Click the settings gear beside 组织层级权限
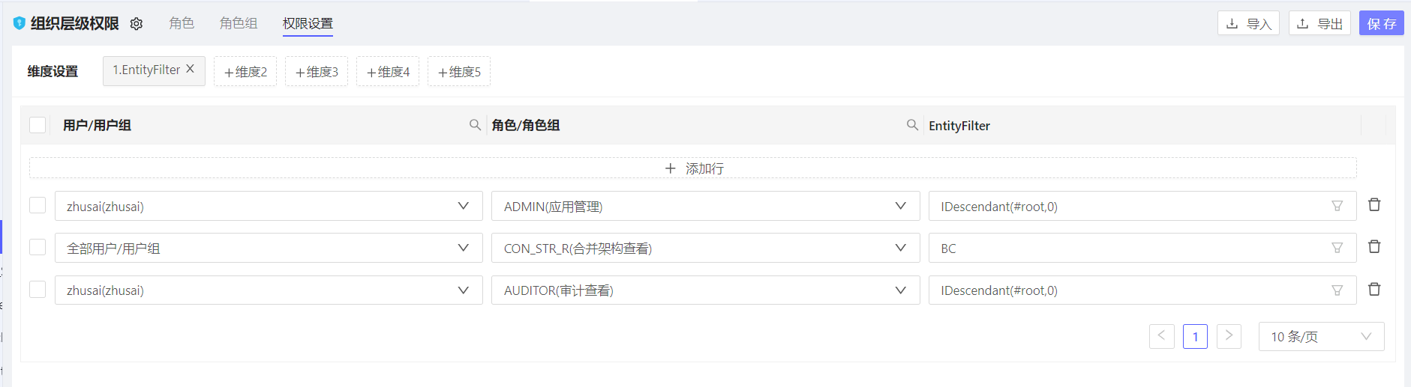 137,24
